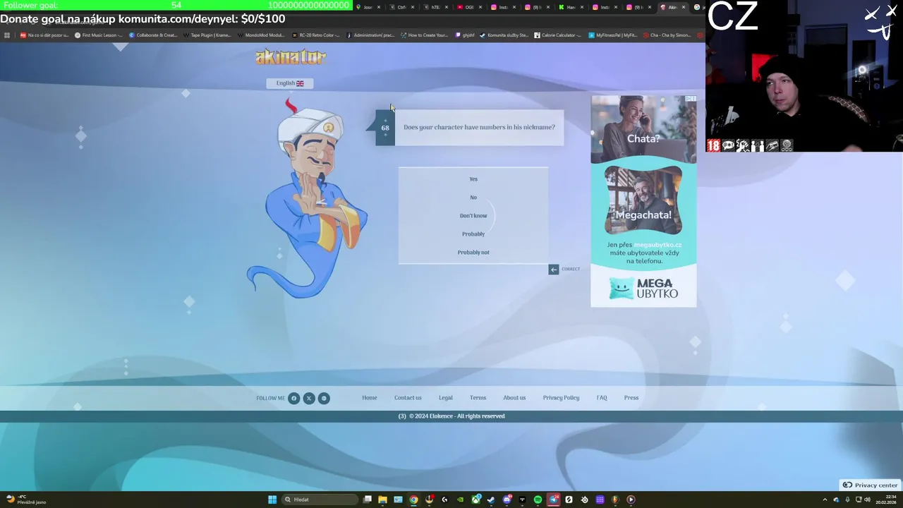Screen dimensions: 903x508
Task: Open the RC-20 Retro Color bookmark
Action: tap(315, 35)
